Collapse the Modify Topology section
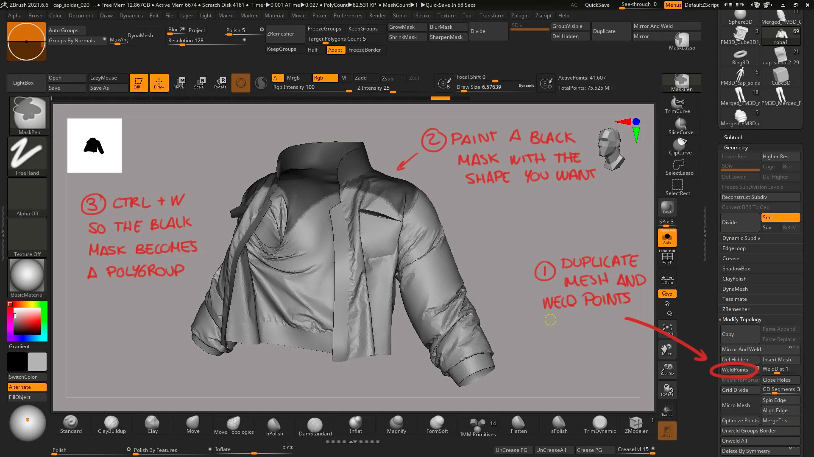814x457 pixels. [742, 319]
